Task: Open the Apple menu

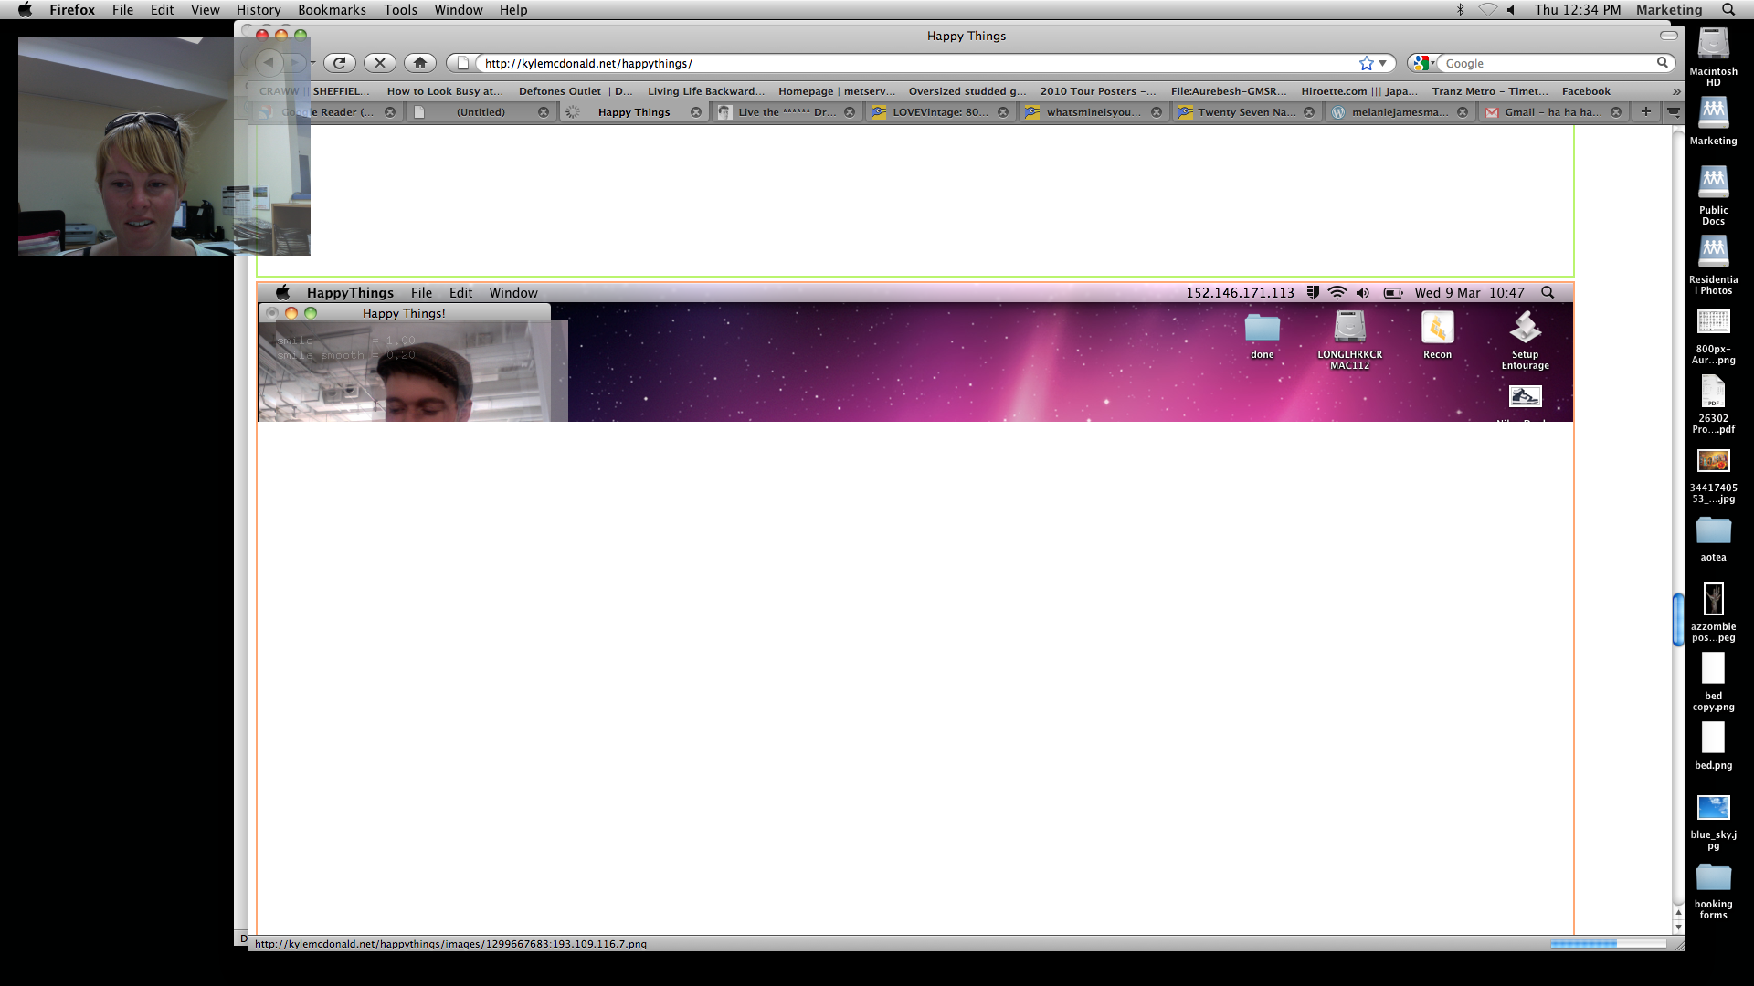Action: click(25, 10)
